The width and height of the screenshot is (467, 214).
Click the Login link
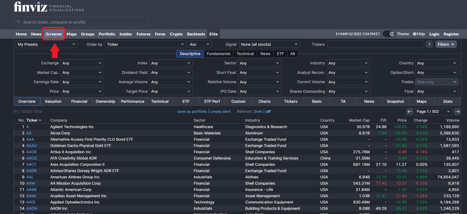(x=434, y=34)
